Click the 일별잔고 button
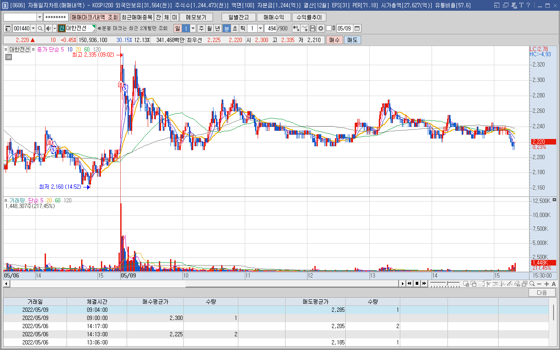 [239, 17]
